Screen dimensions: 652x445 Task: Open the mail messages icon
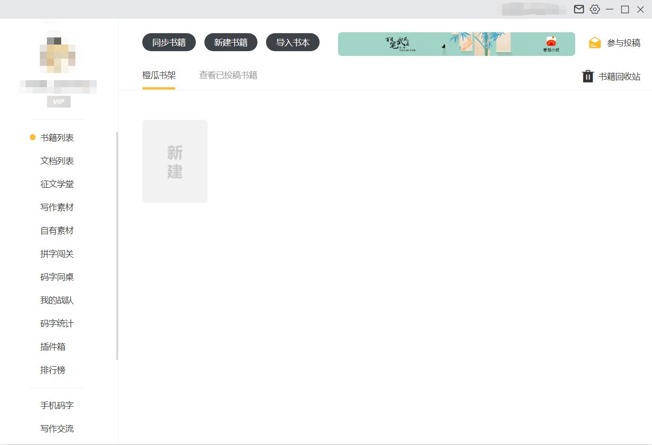(x=579, y=9)
